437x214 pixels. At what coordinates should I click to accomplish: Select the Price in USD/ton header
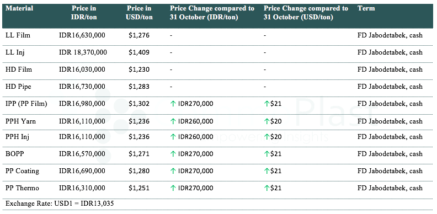(139, 13)
